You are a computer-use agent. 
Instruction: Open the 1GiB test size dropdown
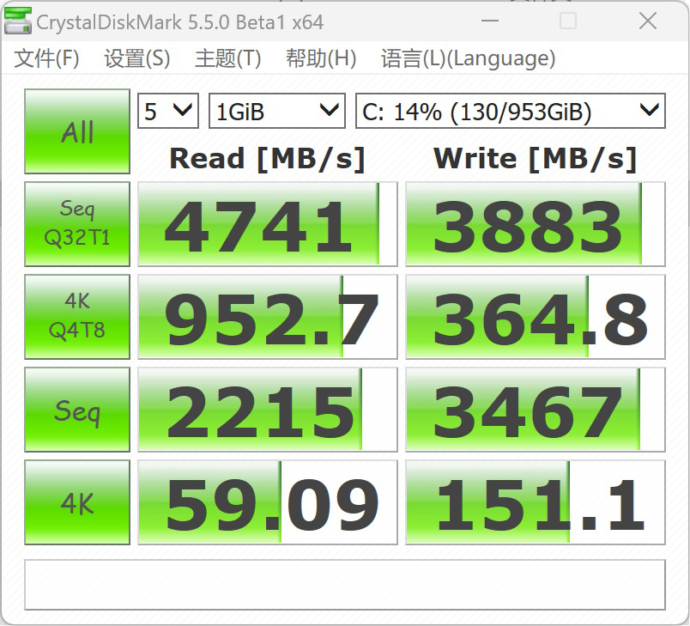click(x=277, y=111)
